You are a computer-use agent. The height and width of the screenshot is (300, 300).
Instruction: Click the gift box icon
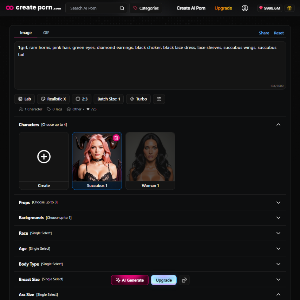click(x=289, y=8)
